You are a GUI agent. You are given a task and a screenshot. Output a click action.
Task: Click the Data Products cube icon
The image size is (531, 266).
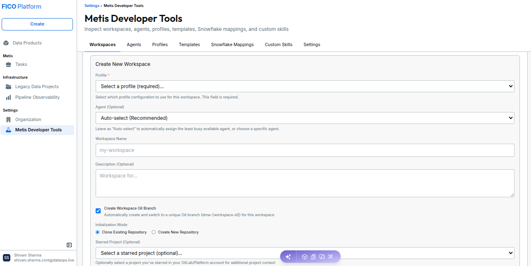pyautogui.click(x=6, y=43)
